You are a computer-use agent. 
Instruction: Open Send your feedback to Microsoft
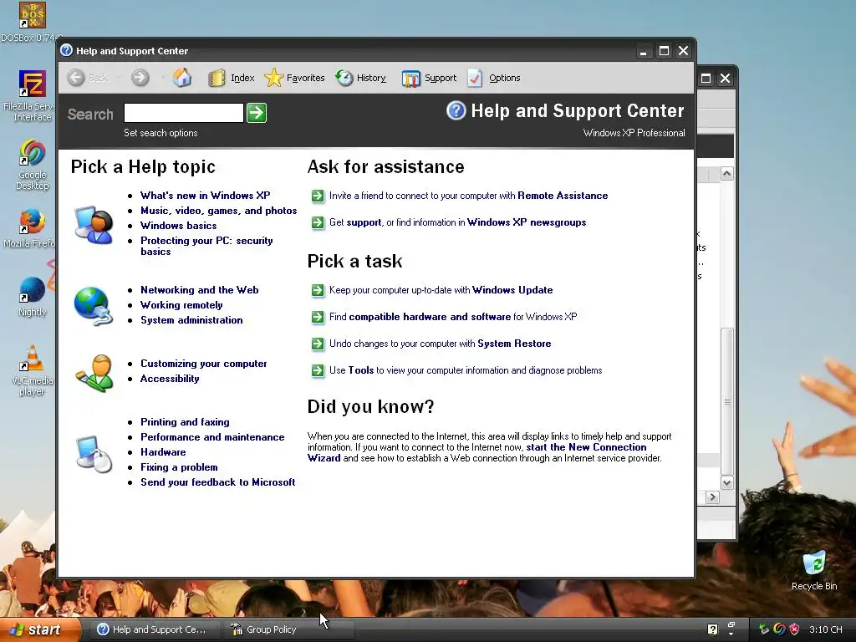[x=218, y=482]
